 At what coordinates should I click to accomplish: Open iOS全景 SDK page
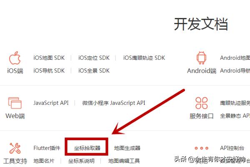click(x=94, y=71)
